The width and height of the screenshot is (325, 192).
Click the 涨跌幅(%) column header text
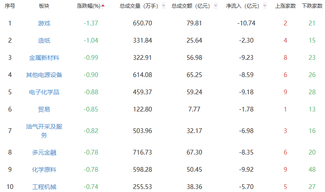[88, 6]
